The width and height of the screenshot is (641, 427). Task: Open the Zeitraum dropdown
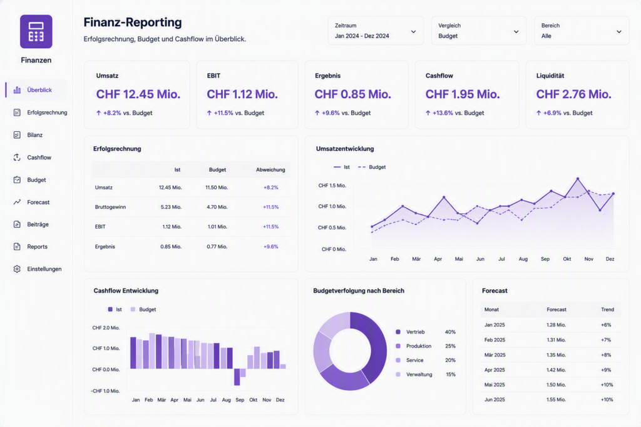click(376, 31)
